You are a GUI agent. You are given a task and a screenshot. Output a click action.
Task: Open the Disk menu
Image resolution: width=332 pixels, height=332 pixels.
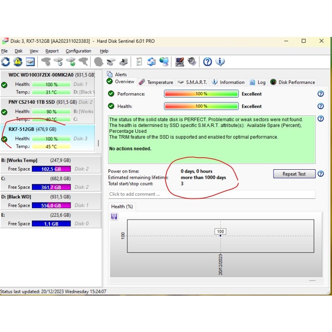(19, 51)
